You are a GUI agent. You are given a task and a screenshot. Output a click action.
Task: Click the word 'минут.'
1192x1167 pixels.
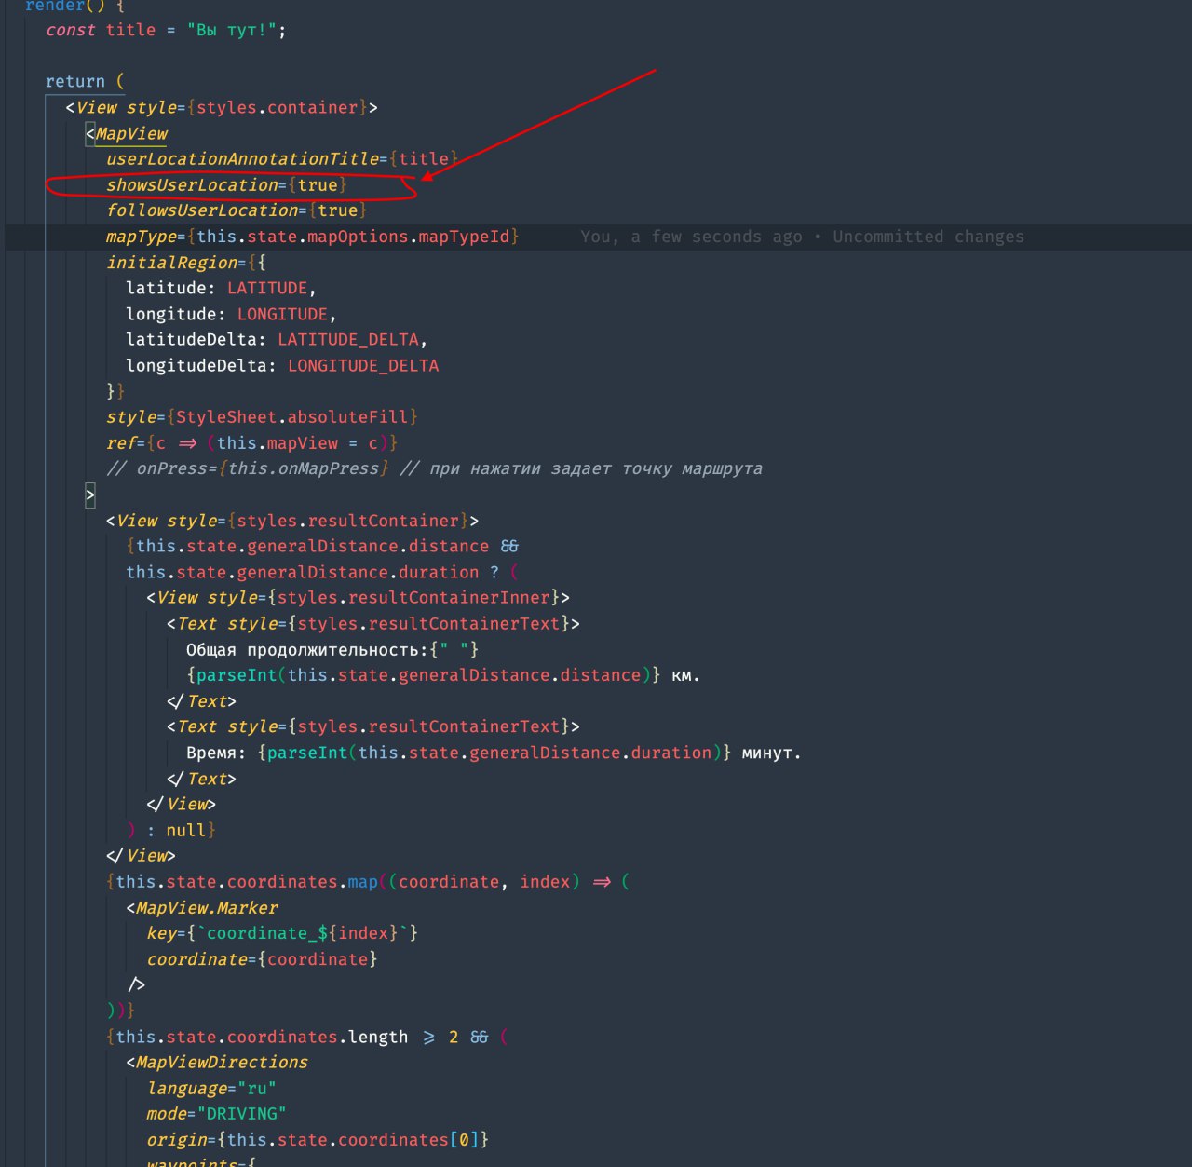771,753
